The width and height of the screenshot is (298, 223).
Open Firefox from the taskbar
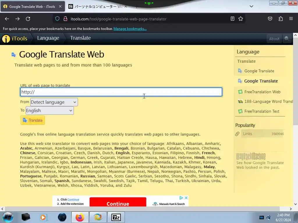point(80,217)
